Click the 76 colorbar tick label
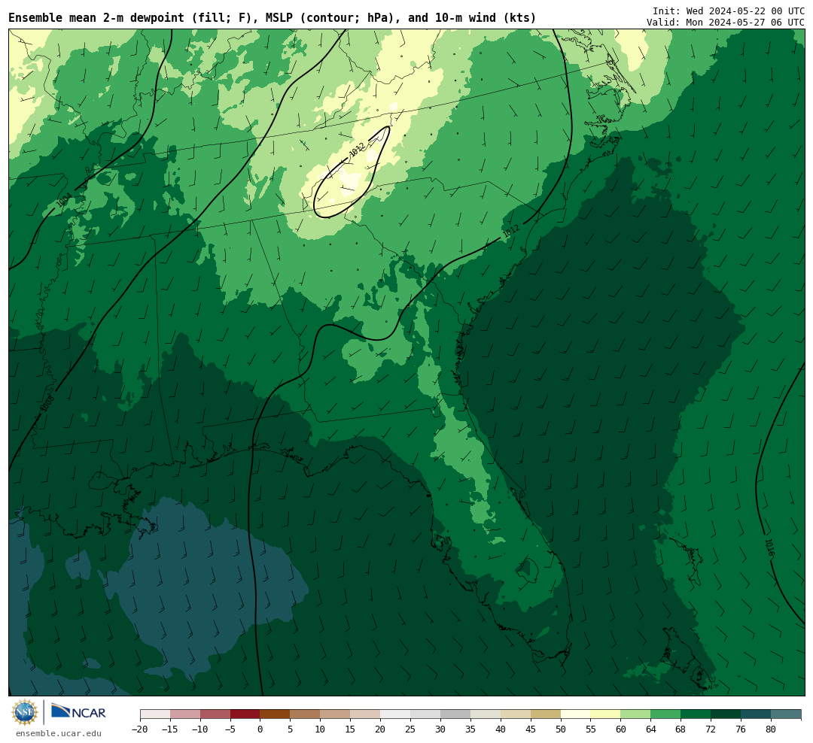The image size is (813, 743). 741,729
